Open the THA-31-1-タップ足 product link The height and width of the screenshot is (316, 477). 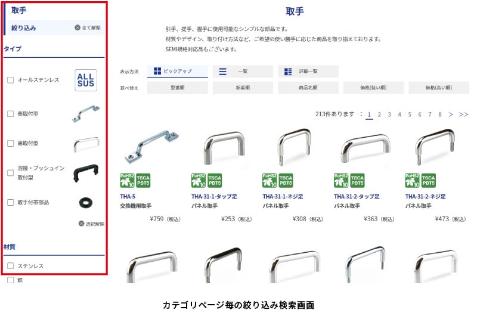coord(214,197)
